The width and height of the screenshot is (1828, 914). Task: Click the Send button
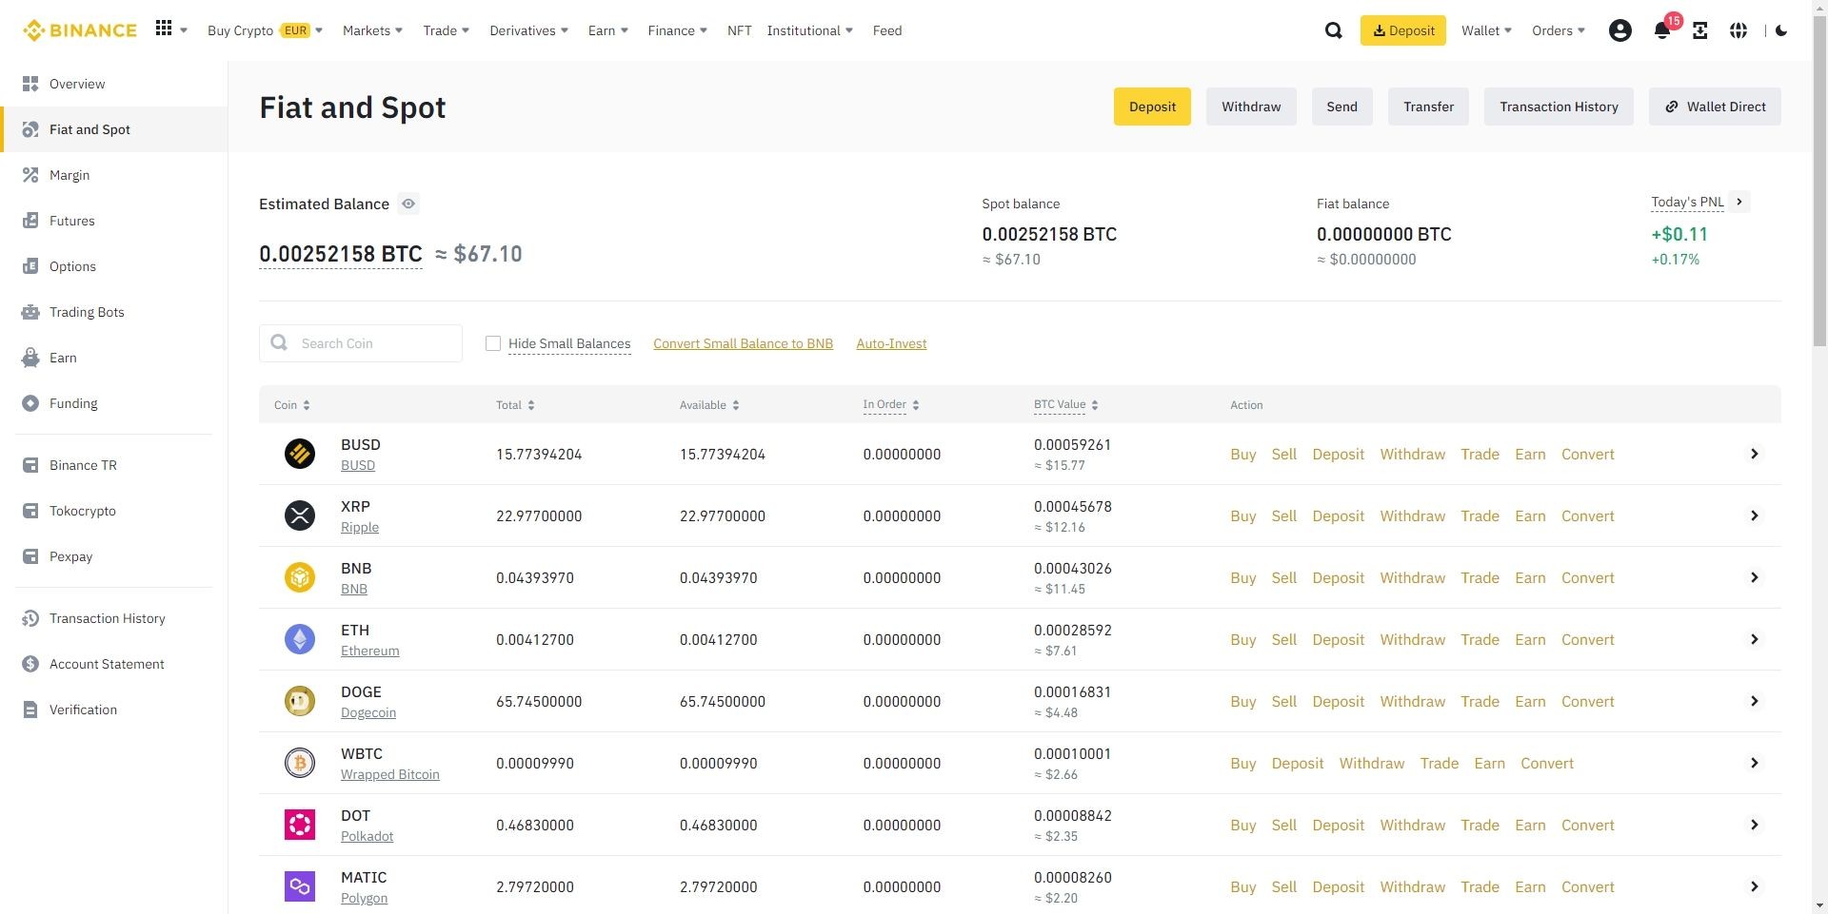click(x=1341, y=107)
